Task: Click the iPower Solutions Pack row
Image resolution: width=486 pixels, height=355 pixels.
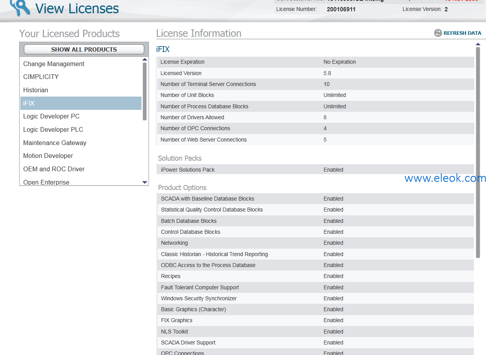Action: pyautogui.click(x=315, y=170)
